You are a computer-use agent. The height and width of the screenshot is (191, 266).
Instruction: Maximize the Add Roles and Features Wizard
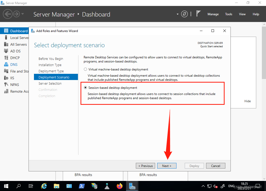pyautogui.click(x=213, y=31)
